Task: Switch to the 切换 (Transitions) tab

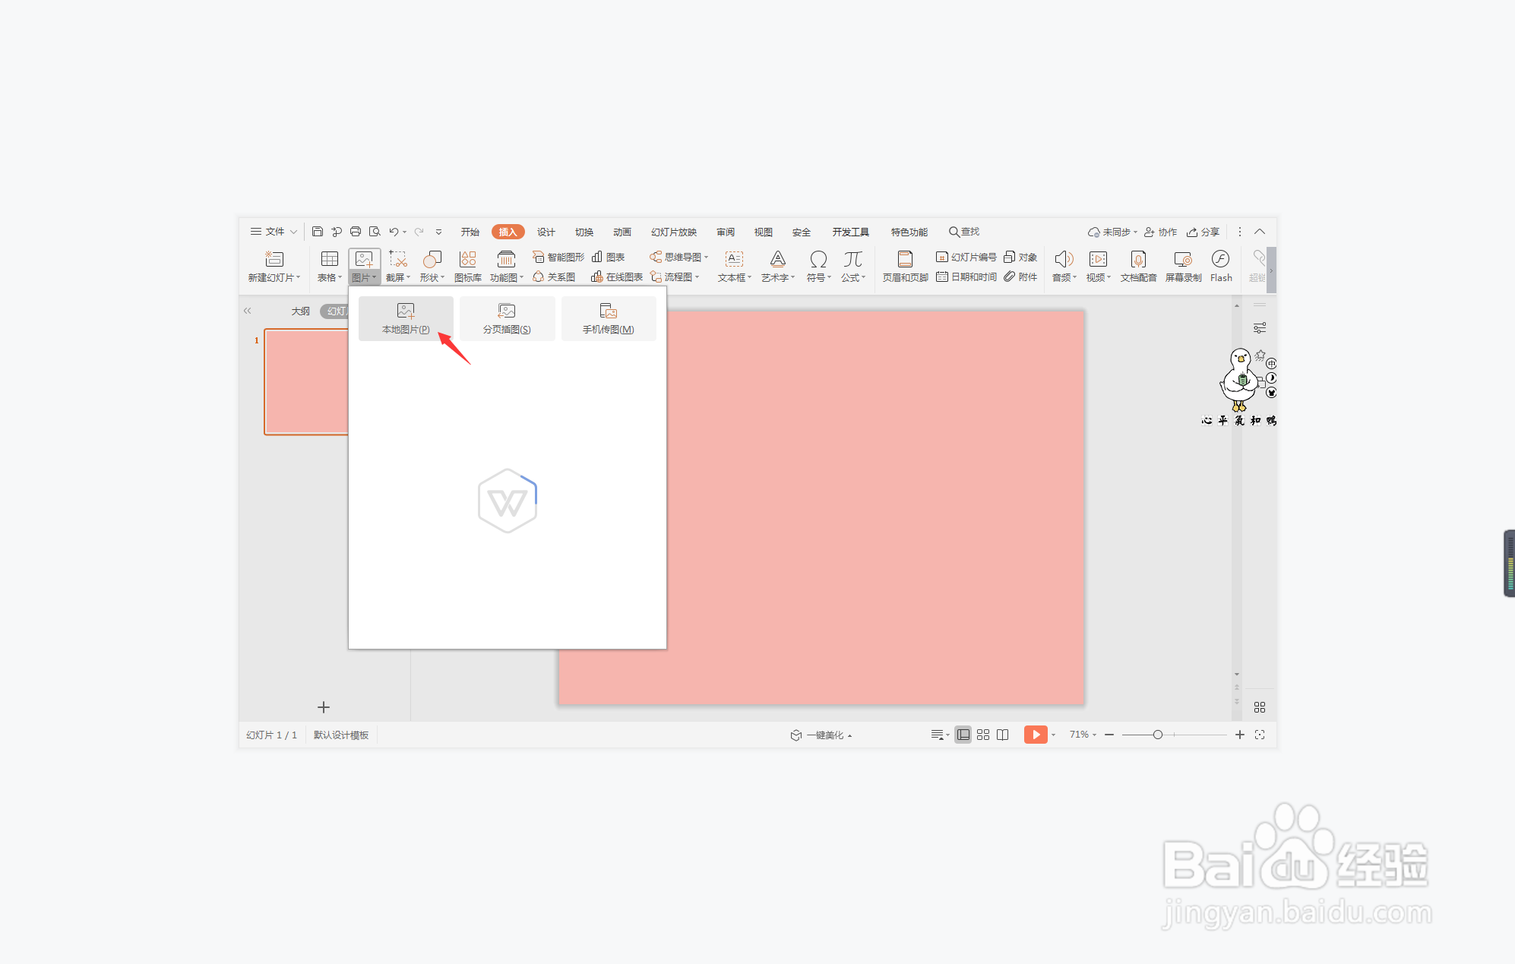Action: tap(584, 232)
